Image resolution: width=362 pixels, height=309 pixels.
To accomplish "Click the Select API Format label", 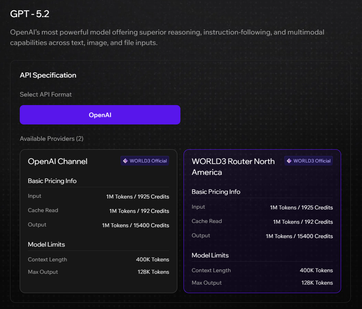I will [46, 94].
